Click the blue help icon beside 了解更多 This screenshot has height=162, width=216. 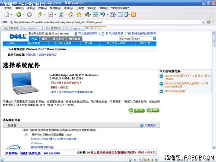pyautogui.click(x=142, y=125)
